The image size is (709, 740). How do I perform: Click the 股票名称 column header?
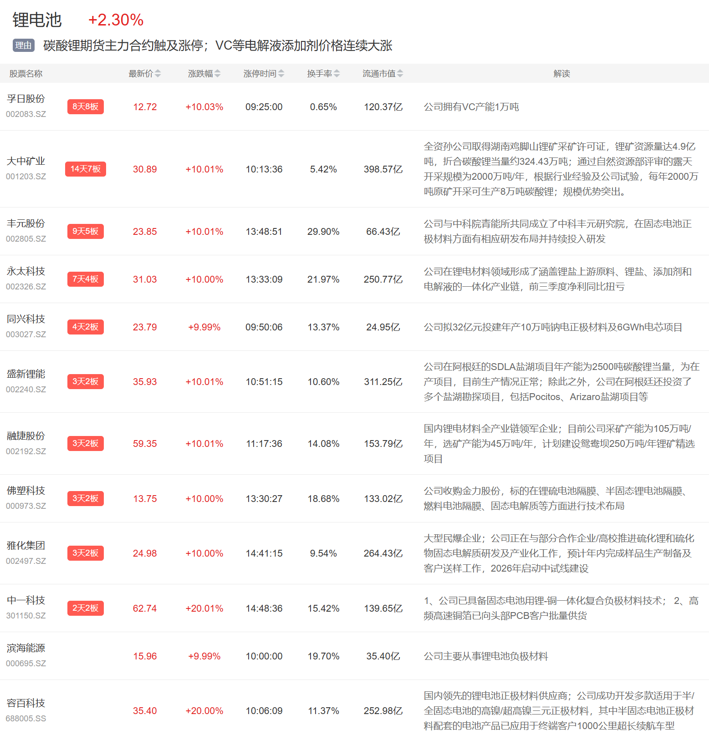(26, 74)
